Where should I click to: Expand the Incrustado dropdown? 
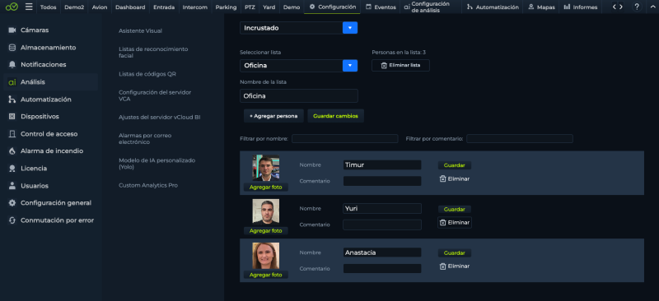(x=350, y=28)
